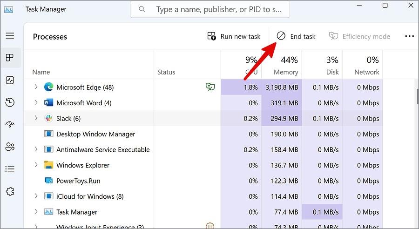Expand the iCloud for Windows group

tap(36, 196)
